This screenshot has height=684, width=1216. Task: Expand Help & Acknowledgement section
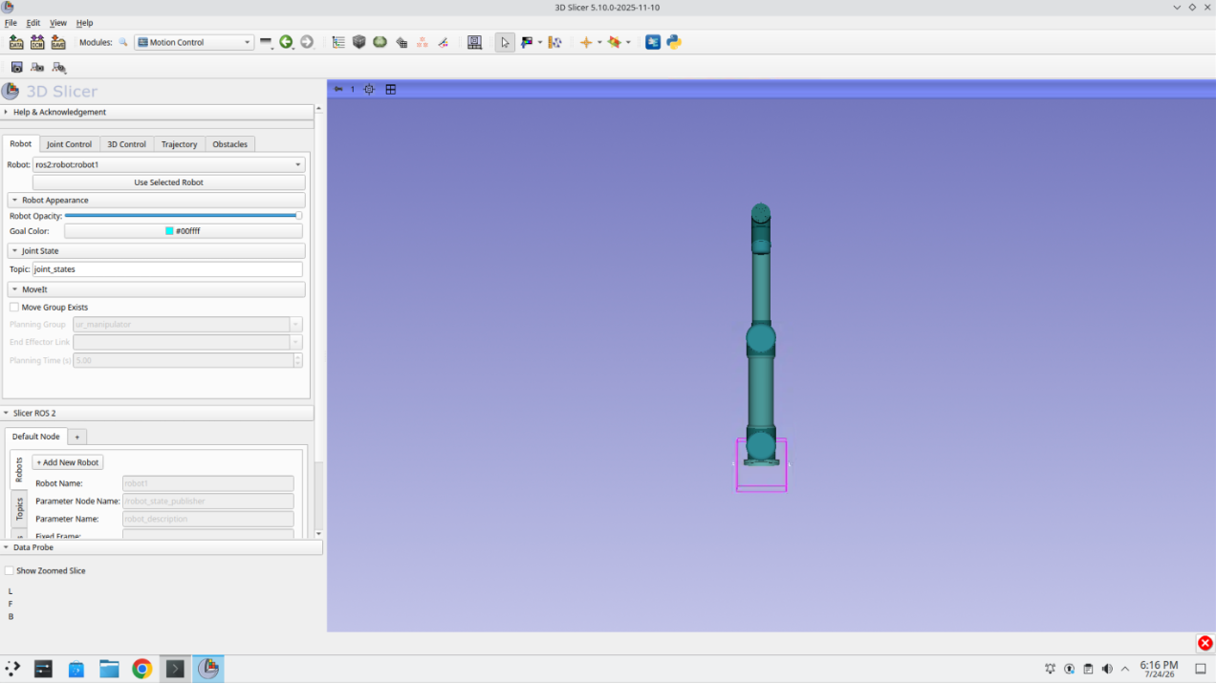(x=158, y=112)
